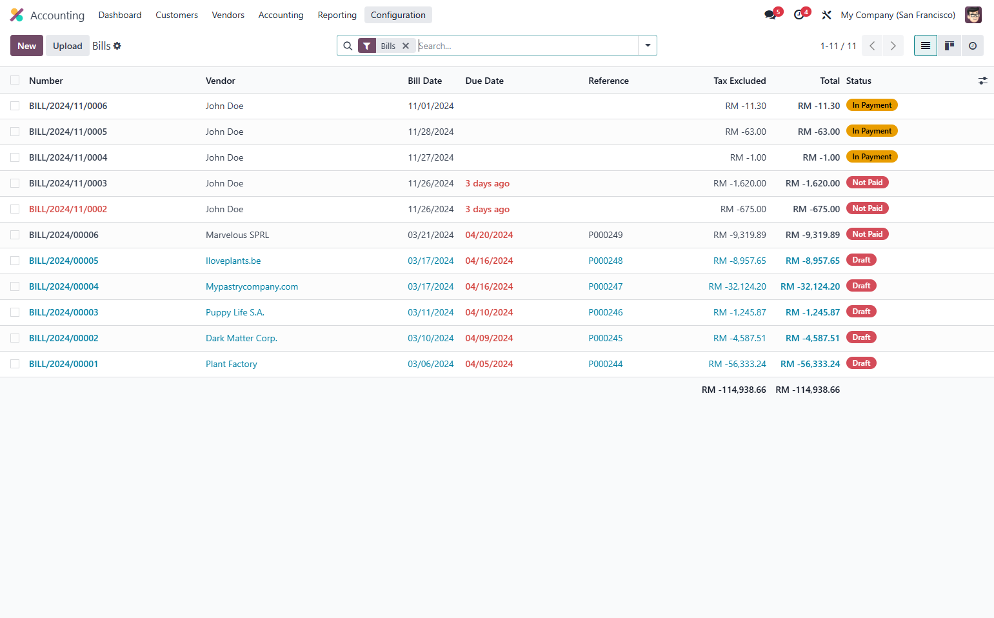Sort by Due Date column header

click(x=484, y=81)
